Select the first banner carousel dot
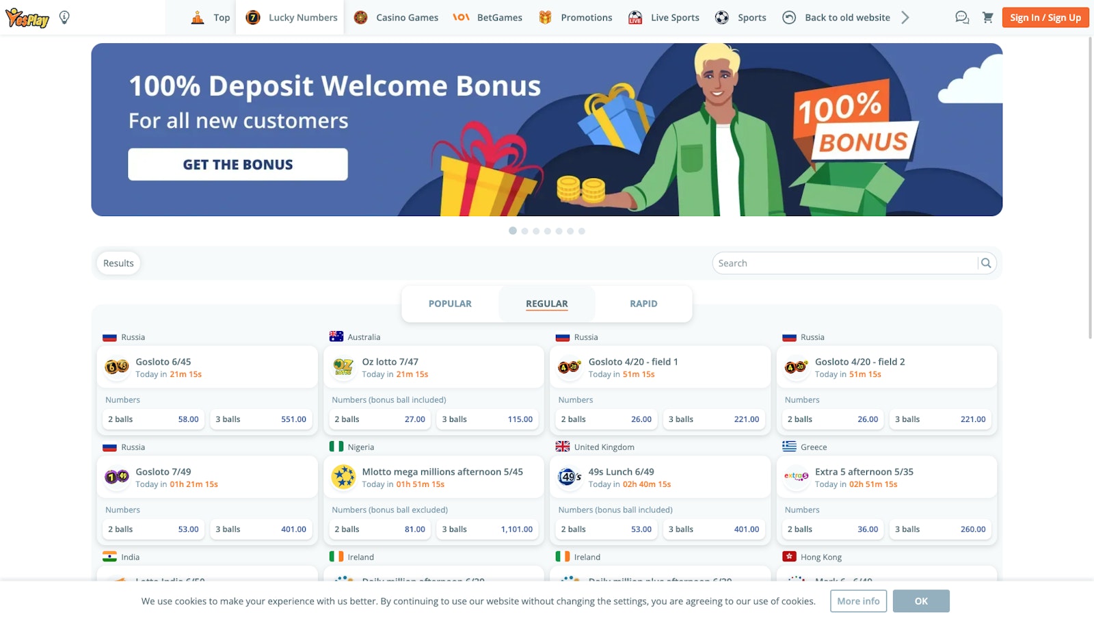The image size is (1094, 621). [x=513, y=231]
